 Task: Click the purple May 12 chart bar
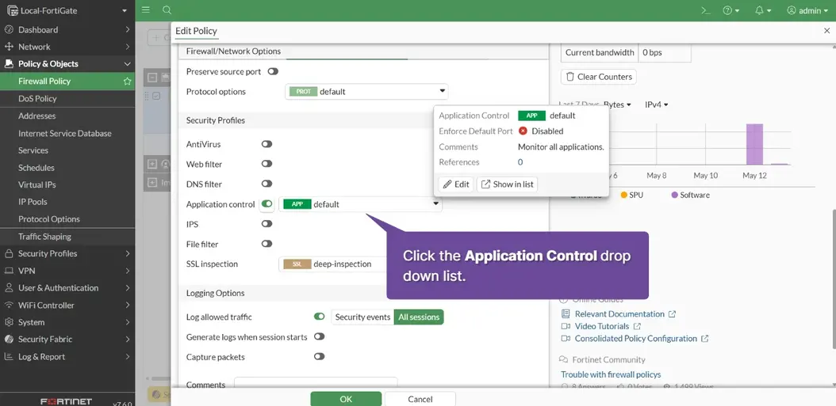[754, 144]
